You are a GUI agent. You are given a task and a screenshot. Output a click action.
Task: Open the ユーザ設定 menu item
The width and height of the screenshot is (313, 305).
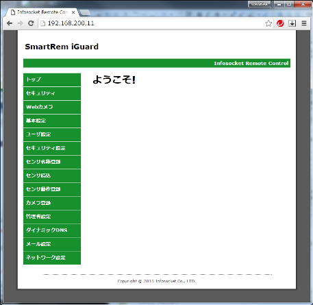coord(52,134)
